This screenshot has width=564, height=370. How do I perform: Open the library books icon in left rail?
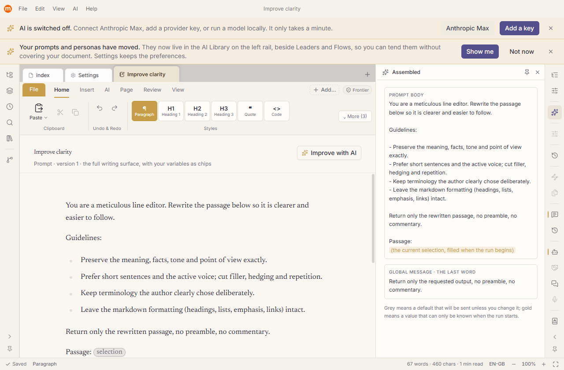(10, 138)
